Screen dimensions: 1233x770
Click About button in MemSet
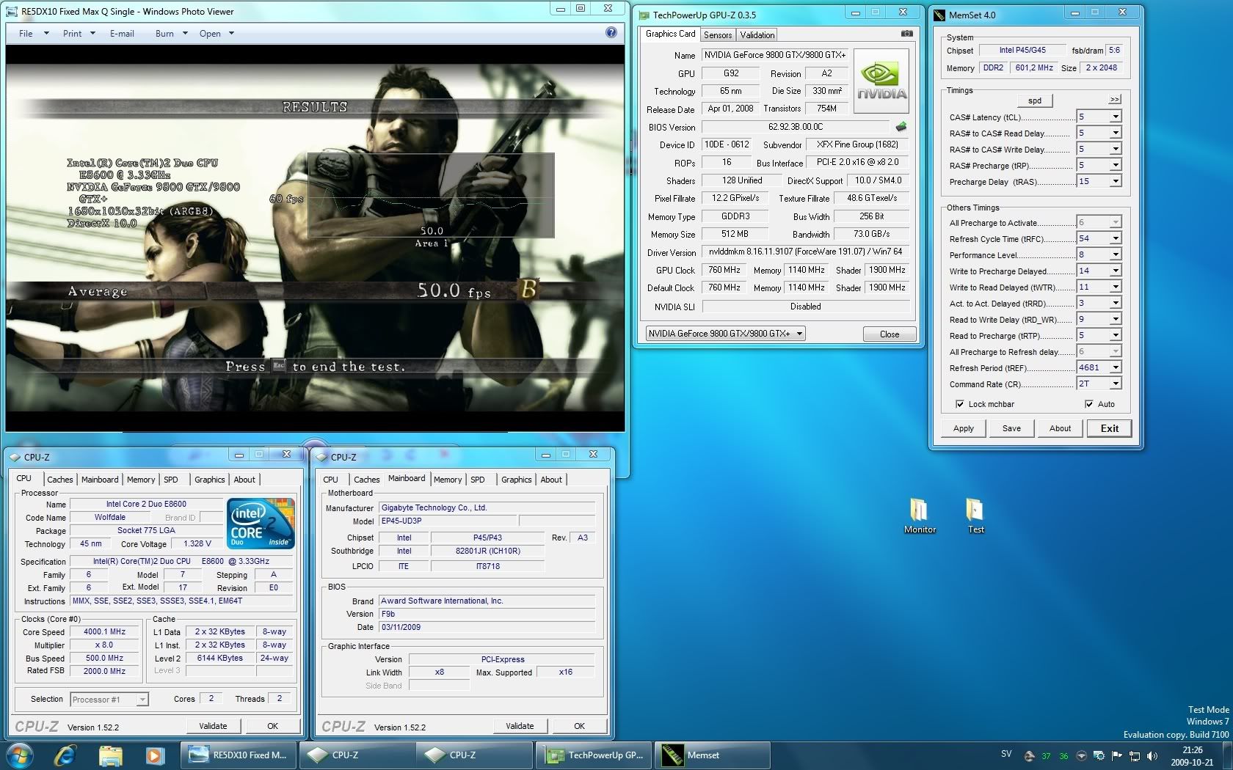1060,428
